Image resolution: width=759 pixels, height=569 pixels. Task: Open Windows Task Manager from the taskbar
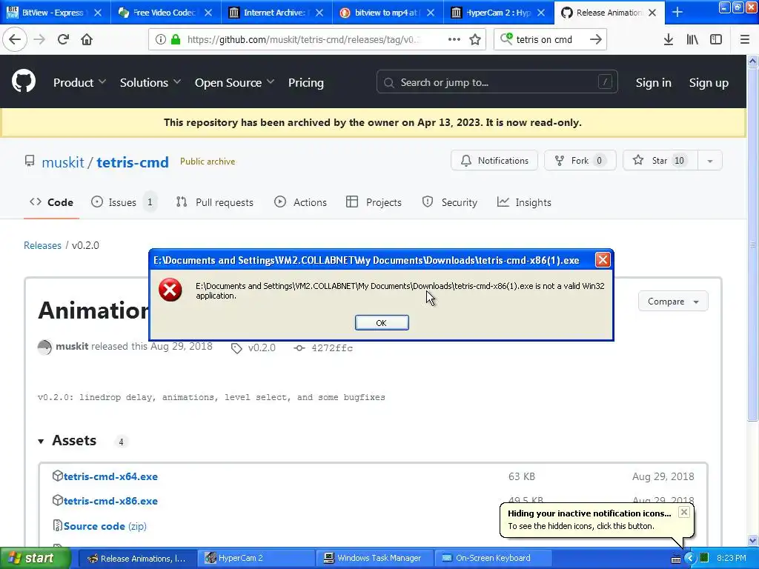coord(374,558)
